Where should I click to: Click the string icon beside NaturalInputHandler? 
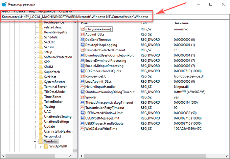coord(83,87)
